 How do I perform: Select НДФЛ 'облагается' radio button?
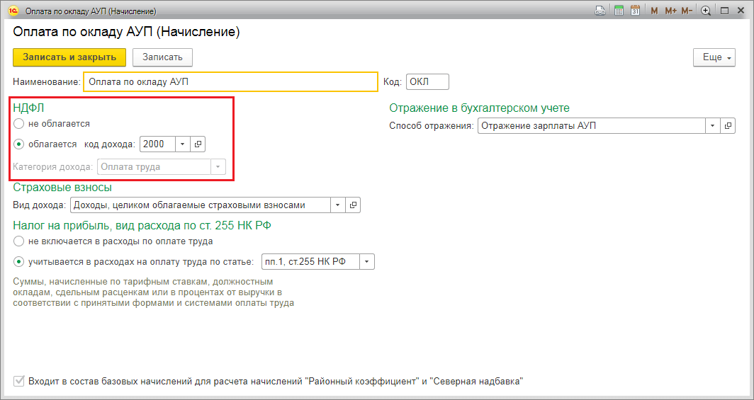(x=18, y=144)
